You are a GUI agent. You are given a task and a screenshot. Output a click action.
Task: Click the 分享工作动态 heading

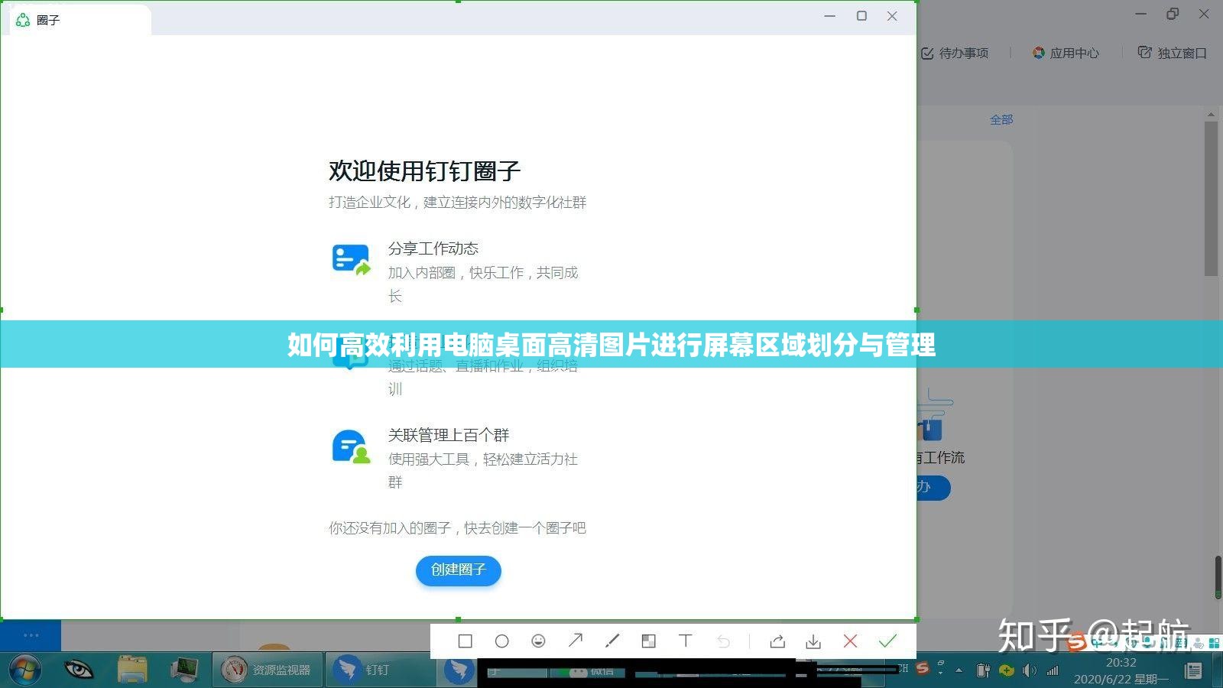coord(433,248)
